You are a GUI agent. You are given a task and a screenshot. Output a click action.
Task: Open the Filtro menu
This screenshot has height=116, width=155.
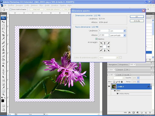pos(41,5)
